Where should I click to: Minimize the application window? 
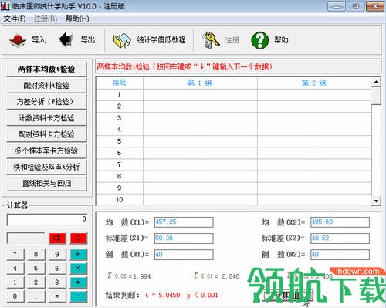(336, 6)
